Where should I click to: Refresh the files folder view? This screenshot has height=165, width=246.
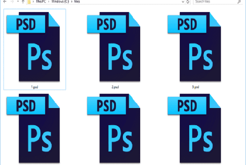(x=188, y=2)
